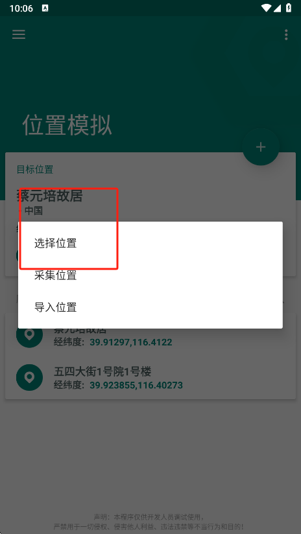Viewport: 301px width, 534px height.
Task: Select the 五四大街1号院1号楼 history entry
Action: click(x=150, y=377)
